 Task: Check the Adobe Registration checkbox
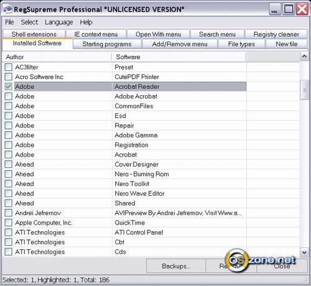tap(9, 145)
